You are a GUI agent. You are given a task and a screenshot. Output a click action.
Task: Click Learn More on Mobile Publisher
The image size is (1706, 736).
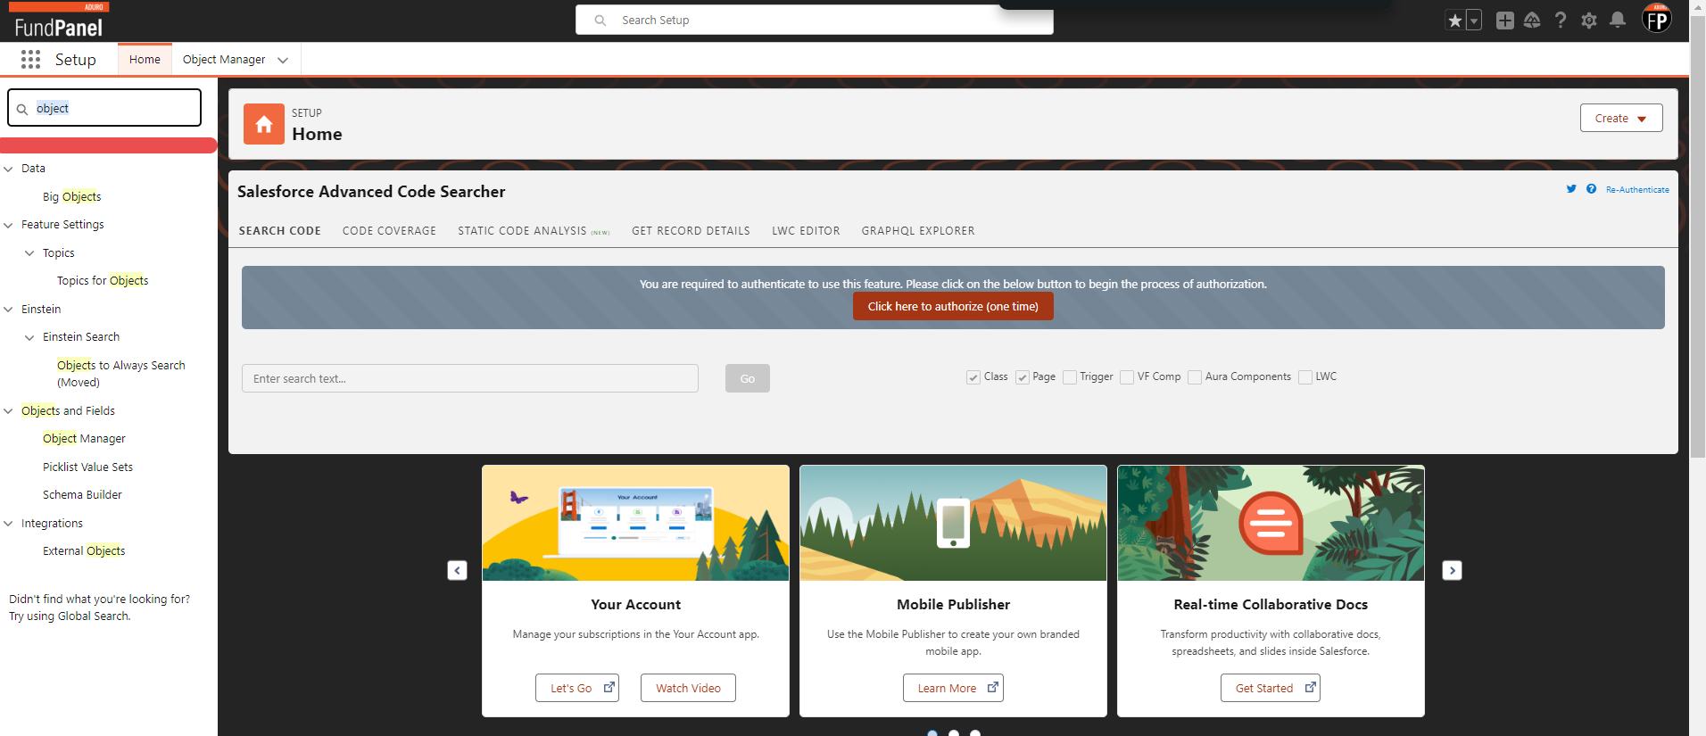(x=953, y=688)
